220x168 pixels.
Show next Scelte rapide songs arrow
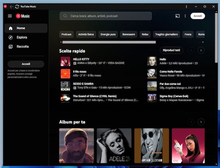tap(201, 50)
